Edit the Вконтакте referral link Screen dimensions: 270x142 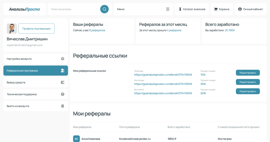(248, 91)
